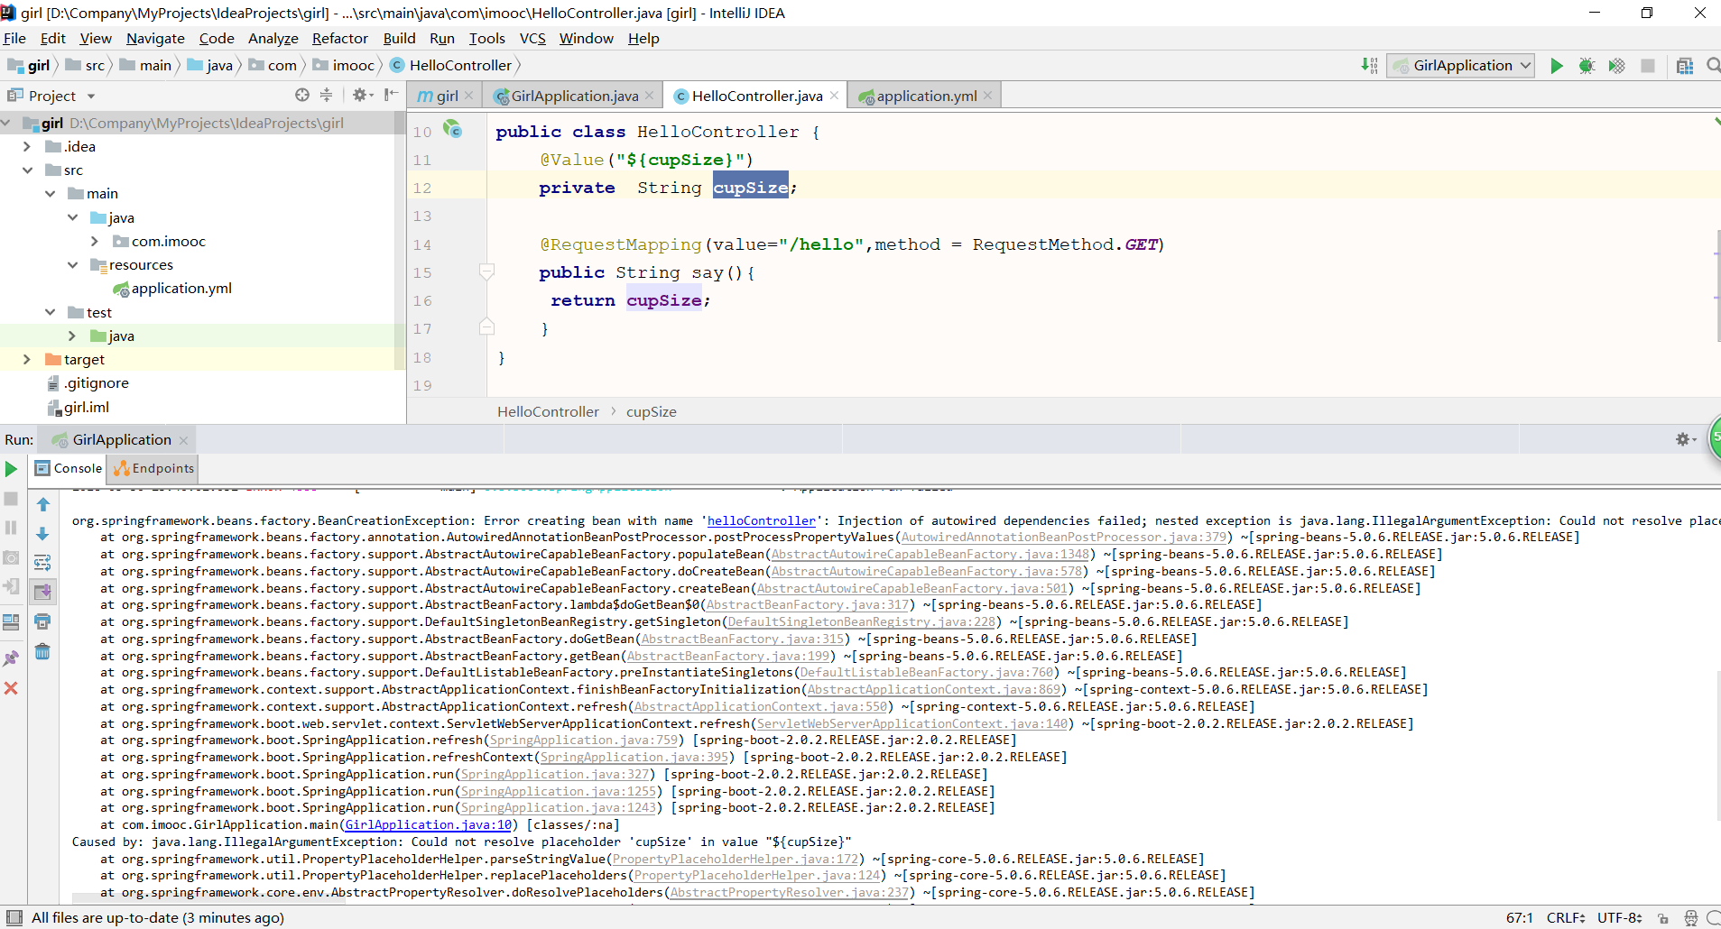The image size is (1721, 929).
Task: Print the console output
Action: pyautogui.click(x=42, y=621)
